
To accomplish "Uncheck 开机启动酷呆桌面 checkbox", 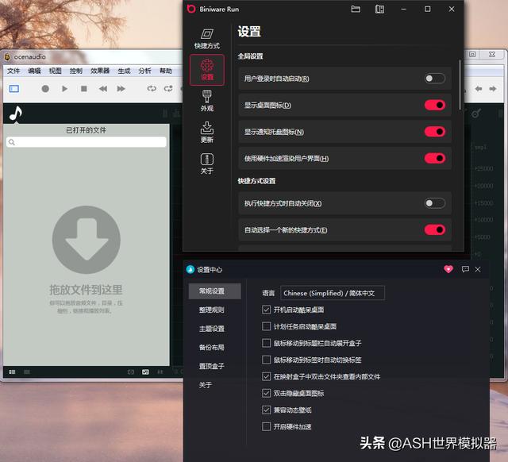I will (x=266, y=310).
